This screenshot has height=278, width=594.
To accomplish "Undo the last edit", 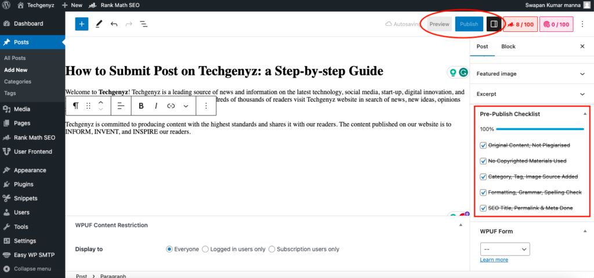I will [114, 24].
